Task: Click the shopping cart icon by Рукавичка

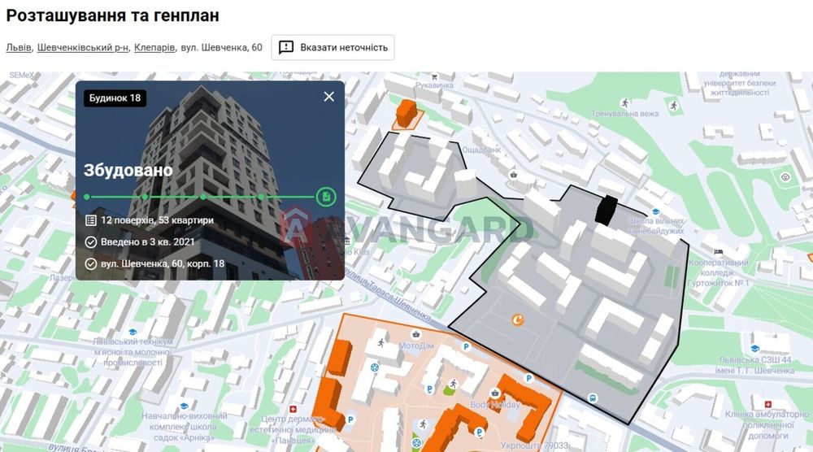Action: (434, 76)
